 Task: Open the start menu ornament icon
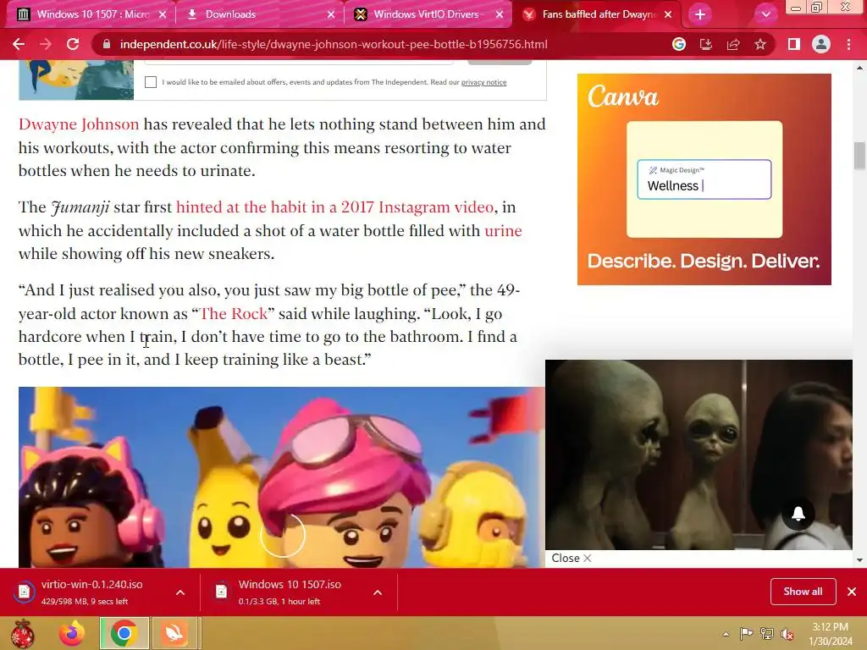tap(22, 633)
